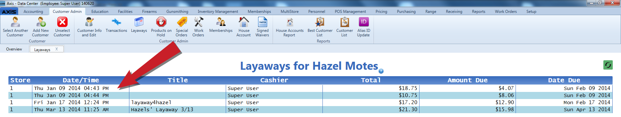The height and width of the screenshot is (117, 621).
Task: Open the POS Management ribbon tab
Action: 350,12
